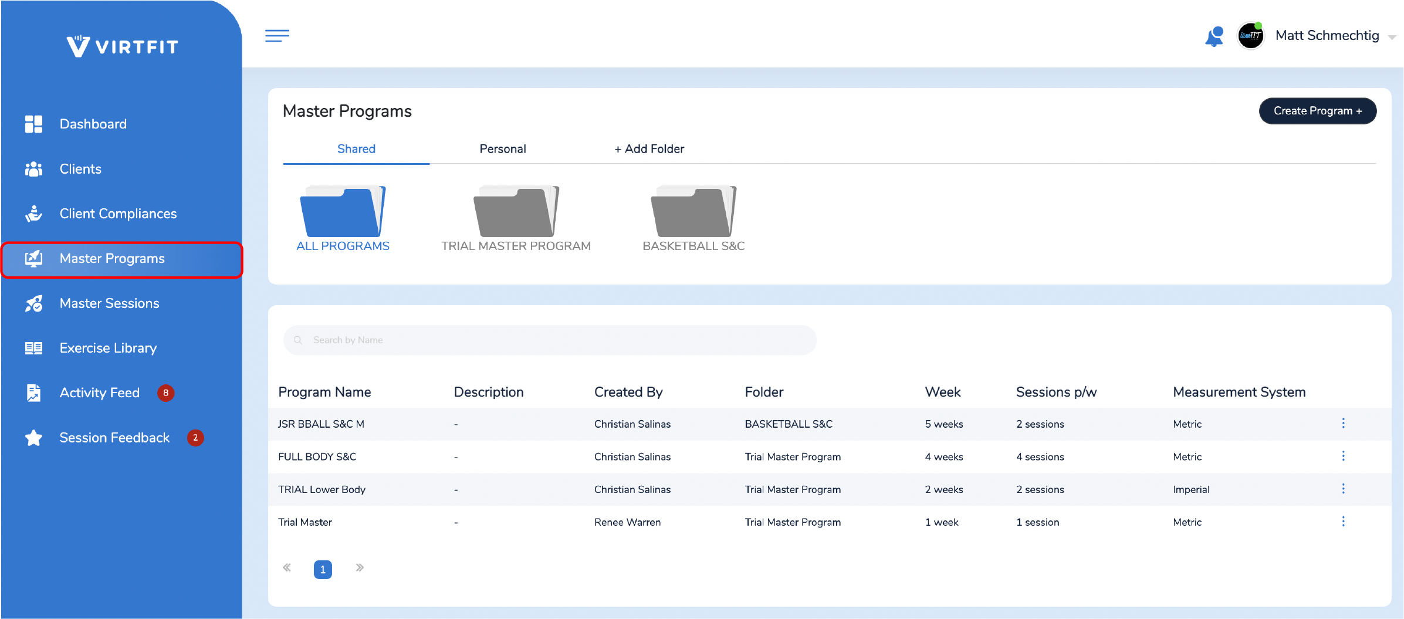Click the Master Sessions icon

(33, 303)
